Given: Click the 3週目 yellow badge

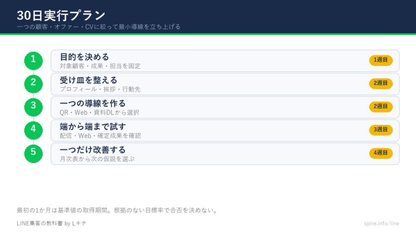Looking at the screenshot, I should (381, 130).
